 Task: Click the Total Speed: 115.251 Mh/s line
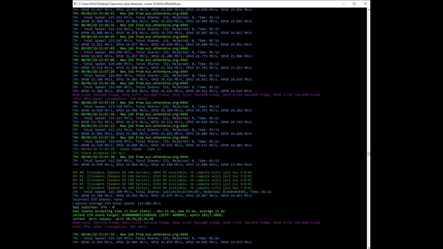pos(146,17)
